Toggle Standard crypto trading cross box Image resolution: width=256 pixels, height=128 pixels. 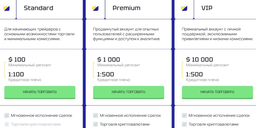click(x=7, y=124)
